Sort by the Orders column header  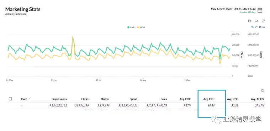coord(105,99)
